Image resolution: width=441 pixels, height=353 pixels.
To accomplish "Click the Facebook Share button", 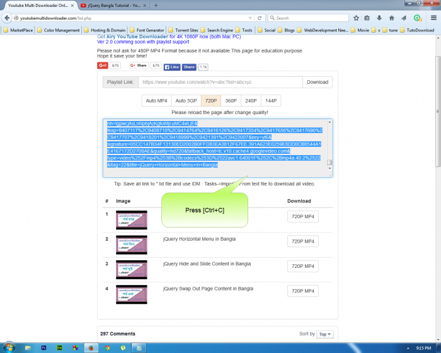I will pyautogui.click(x=189, y=67).
